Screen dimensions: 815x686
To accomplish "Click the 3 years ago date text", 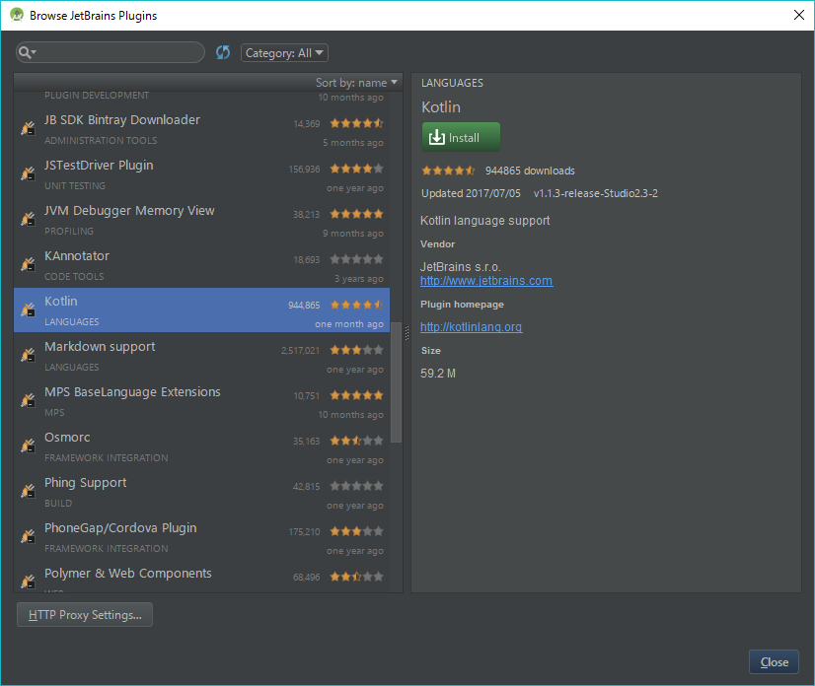I will click(x=358, y=279).
